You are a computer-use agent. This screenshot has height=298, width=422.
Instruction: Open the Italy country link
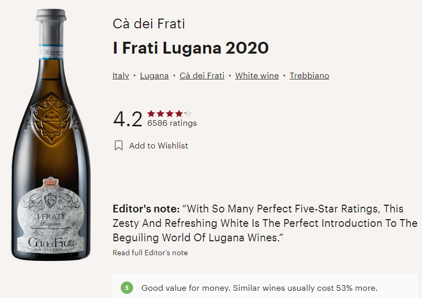point(120,75)
